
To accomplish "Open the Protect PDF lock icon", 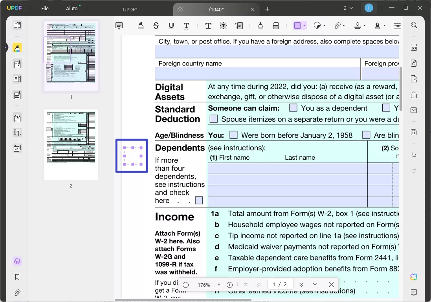I will [x=414, y=79].
